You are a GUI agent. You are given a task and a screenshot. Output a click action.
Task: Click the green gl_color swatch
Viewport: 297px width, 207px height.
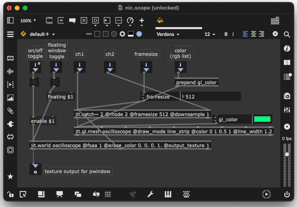(x=262, y=119)
